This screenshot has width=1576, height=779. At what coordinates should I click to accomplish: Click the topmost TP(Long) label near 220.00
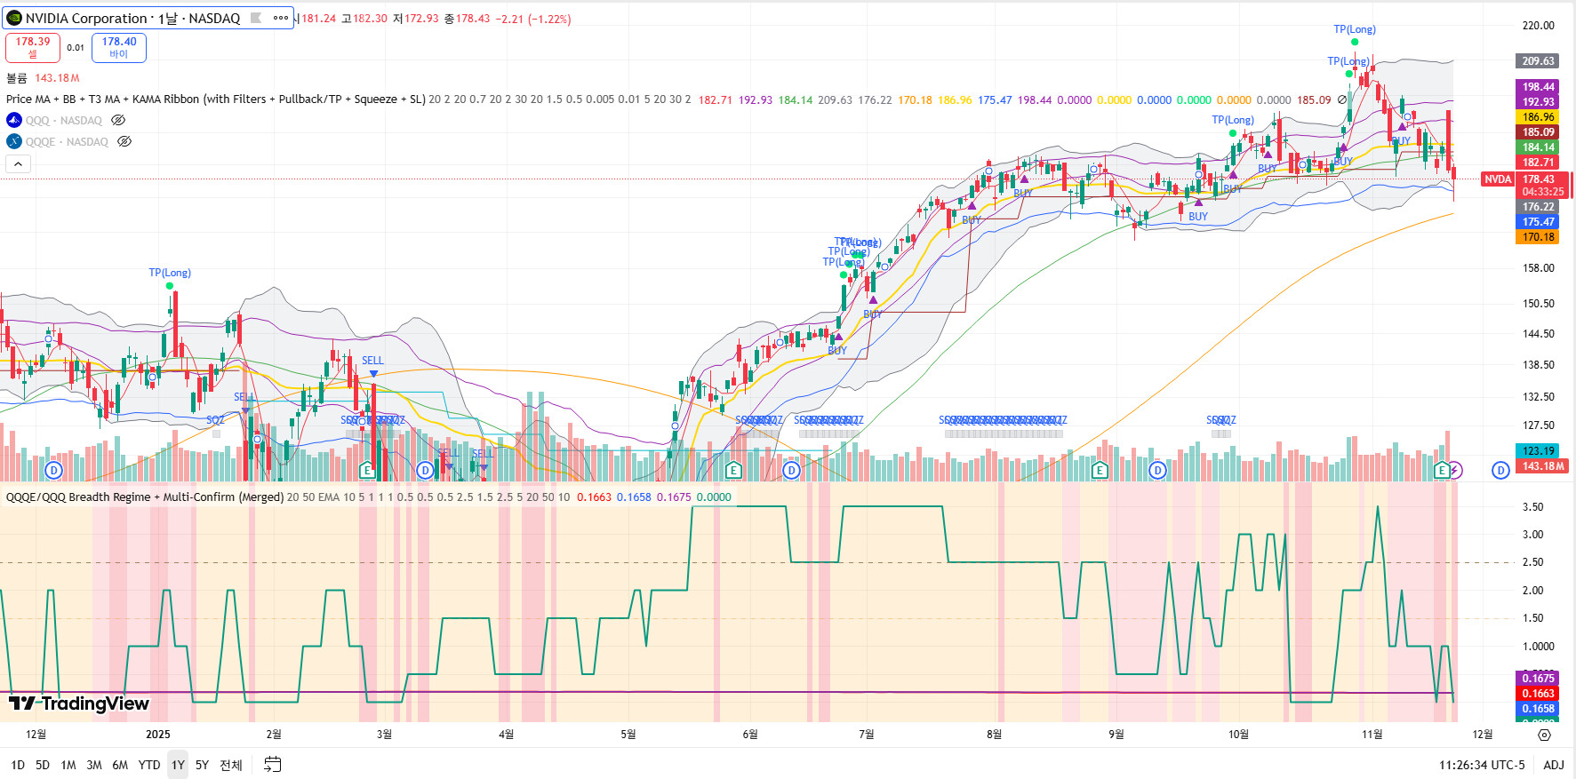click(x=1355, y=29)
